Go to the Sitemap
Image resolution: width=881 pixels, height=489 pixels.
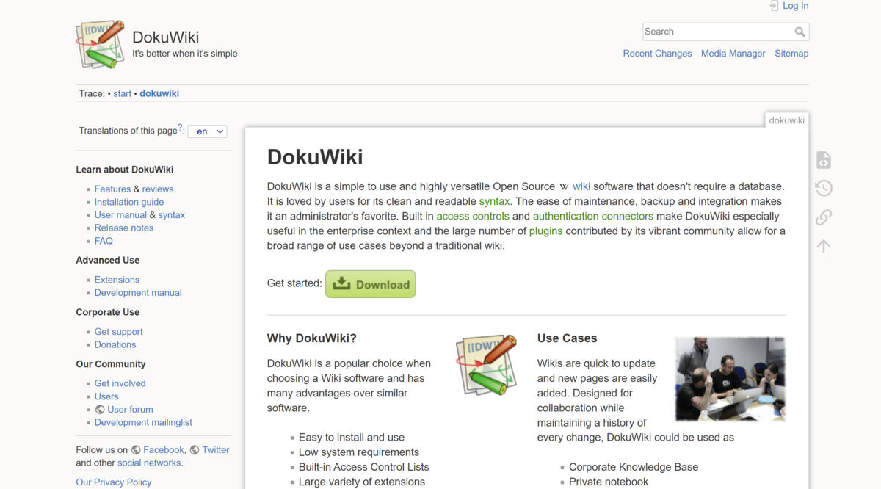tap(791, 54)
